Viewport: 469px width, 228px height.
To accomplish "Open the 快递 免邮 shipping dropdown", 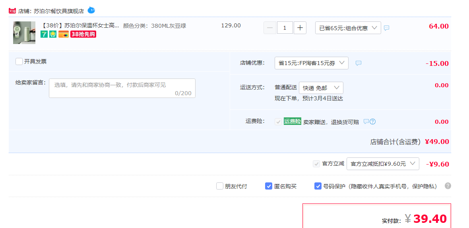I will [x=321, y=88].
